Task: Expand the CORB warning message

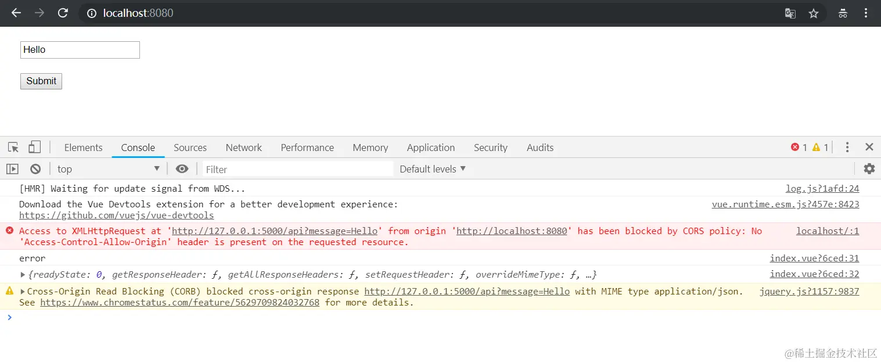Action: (x=23, y=292)
